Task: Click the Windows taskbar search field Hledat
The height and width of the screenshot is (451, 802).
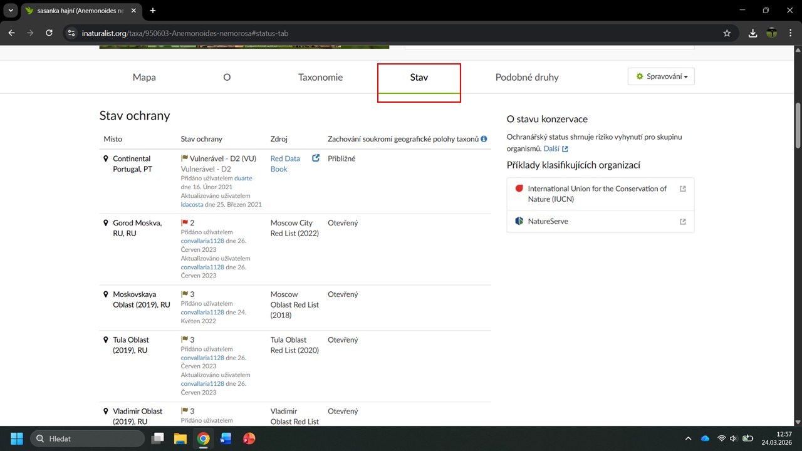Action: click(88, 438)
